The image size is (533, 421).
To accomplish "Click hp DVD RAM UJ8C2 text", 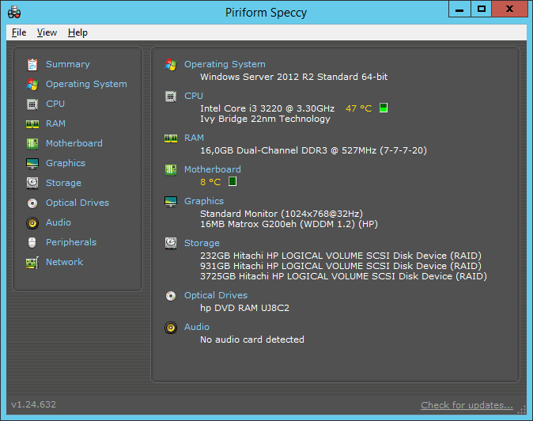I will point(244,308).
